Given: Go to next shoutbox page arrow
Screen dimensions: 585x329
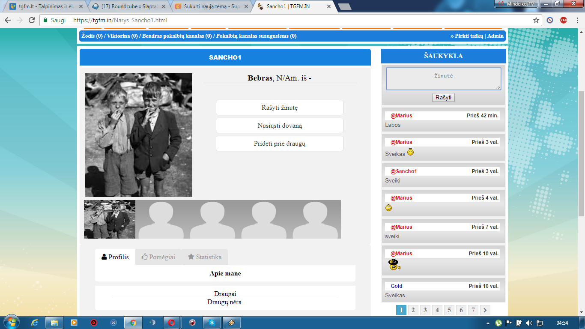Looking at the screenshot, I should click(485, 310).
